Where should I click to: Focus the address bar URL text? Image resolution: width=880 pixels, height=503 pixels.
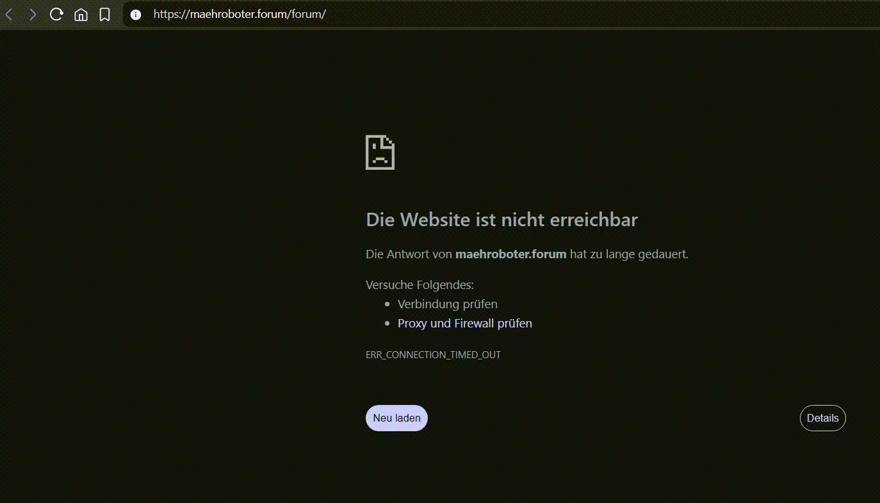[x=240, y=14]
